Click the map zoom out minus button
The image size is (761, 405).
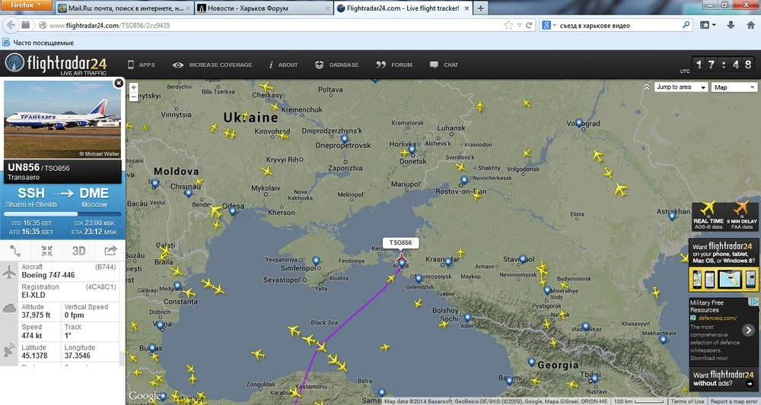[133, 97]
